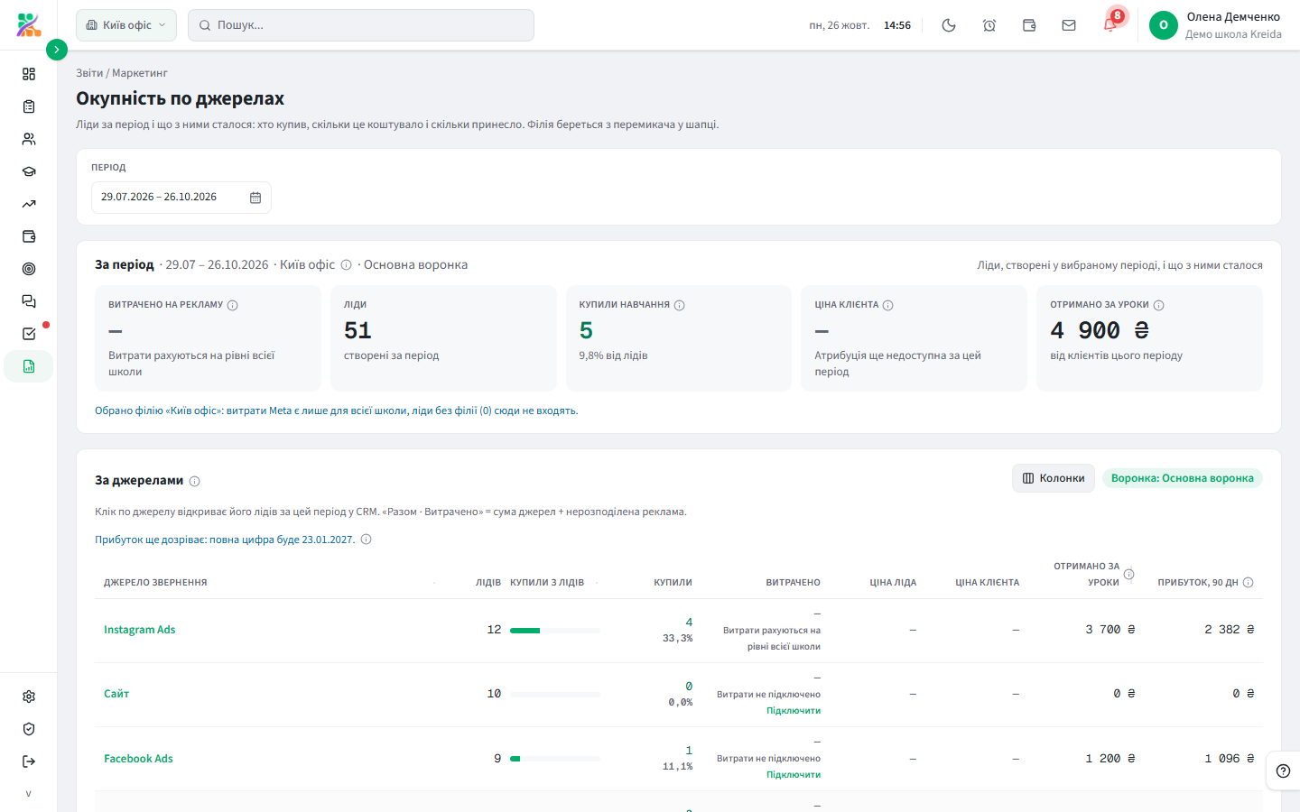Toggle dark mode with the moon icon

coord(949,25)
